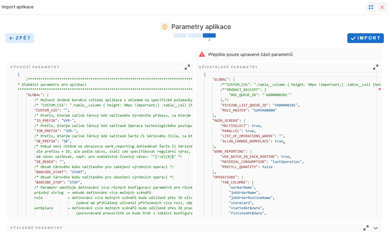This screenshot has height=239, width=389.
Task: Click the warning "Přepište pouze upravené části parametrů"
Action: (250, 54)
